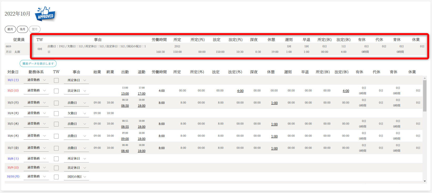This screenshot has width=432, height=193.
Task: Click the APPROVED stamp icon
Action: coord(45,14)
